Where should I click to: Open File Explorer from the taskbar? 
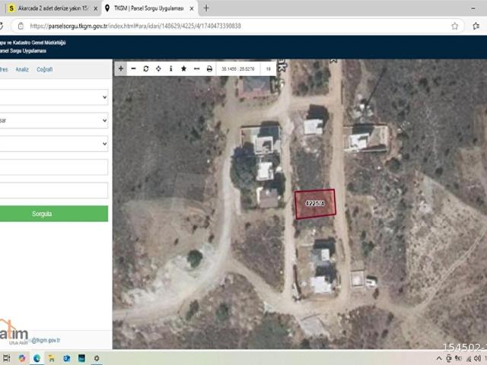pos(52,358)
